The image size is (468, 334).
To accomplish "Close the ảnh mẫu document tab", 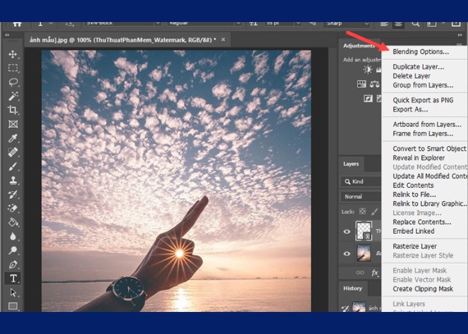I will point(223,39).
